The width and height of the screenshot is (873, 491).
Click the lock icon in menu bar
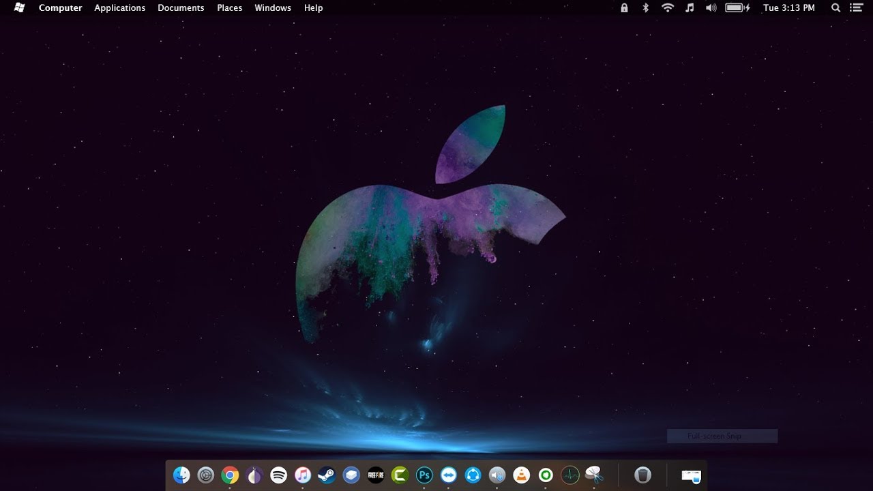tap(624, 8)
